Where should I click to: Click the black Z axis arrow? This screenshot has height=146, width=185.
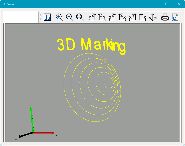[26, 135]
